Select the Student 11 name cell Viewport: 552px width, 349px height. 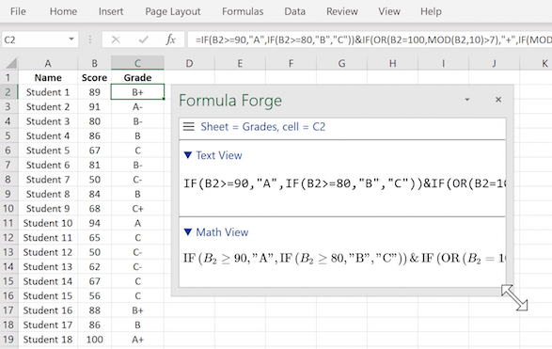(x=48, y=238)
